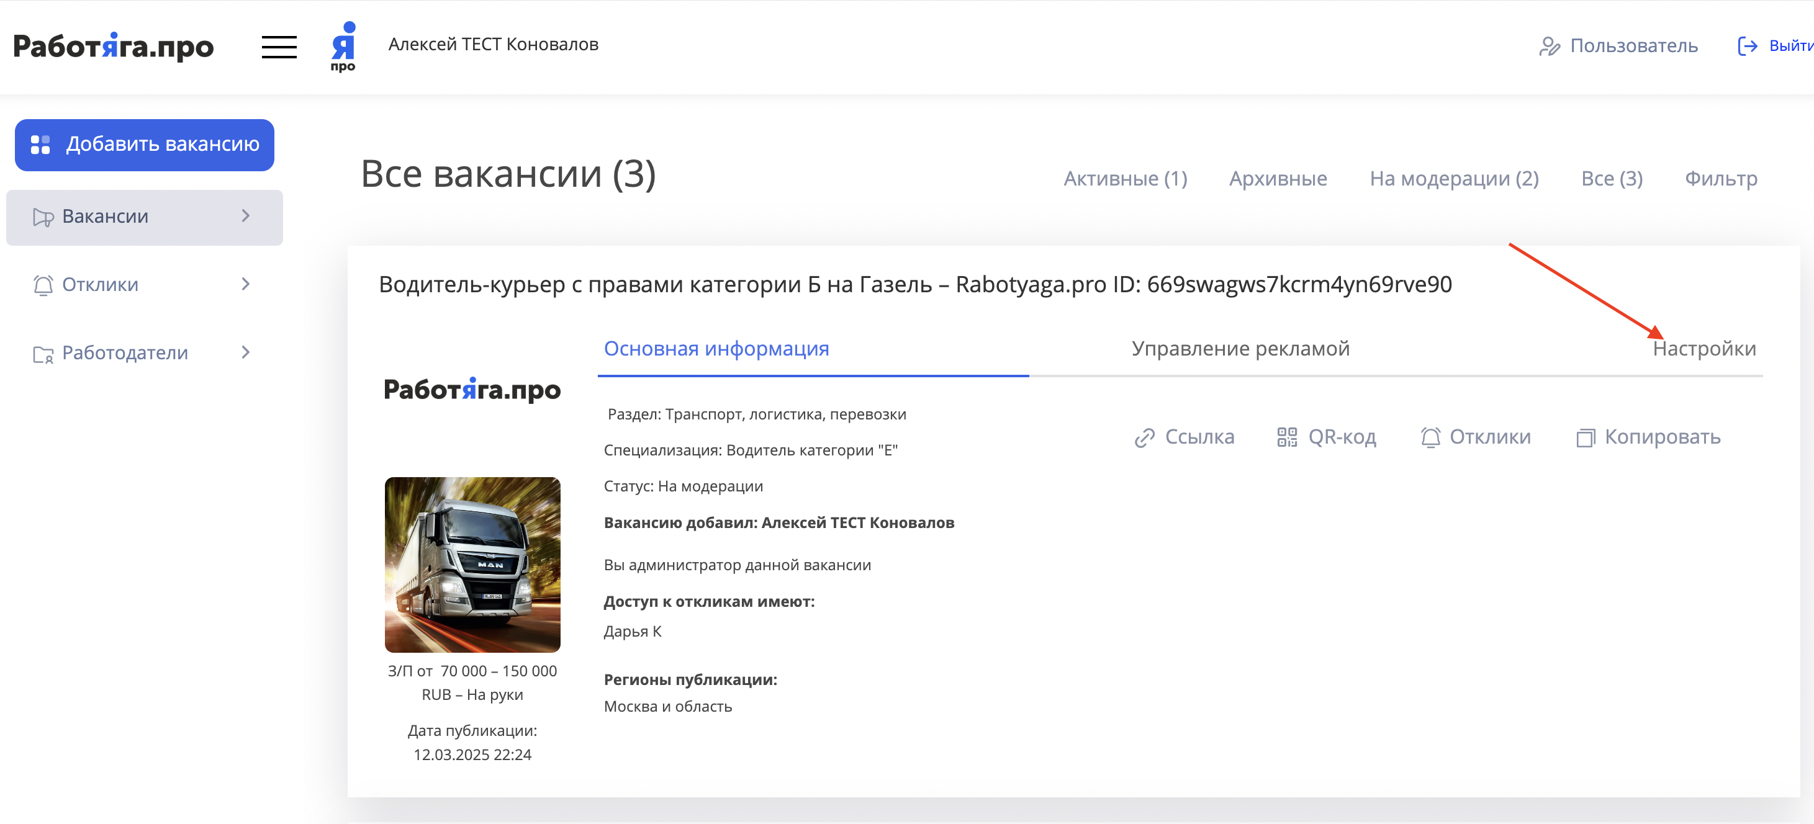Image resolution: width=1814 pixels, height=824 pixels.
Task: Click Раздел: Транспорт, логистика, перевозки
Action: (756, 414)
